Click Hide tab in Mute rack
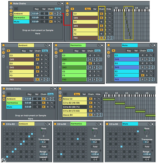The width and height of the screenshot is (158, 164). pyautogui.click(x=150, y=51)
